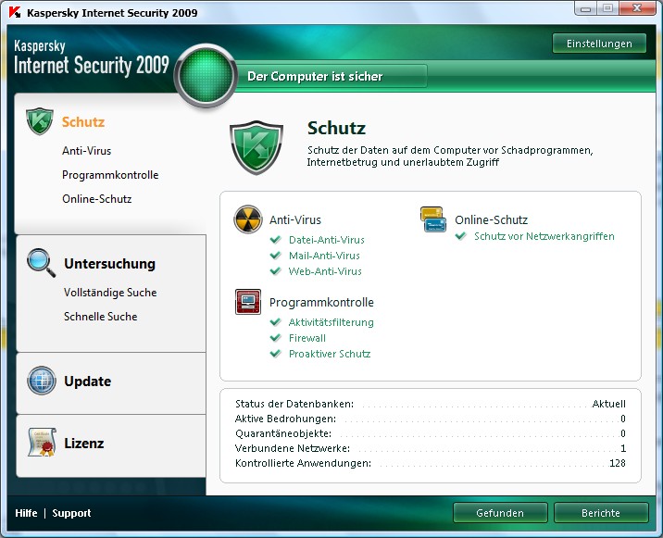The height and width of the screenshot is (538, 663).
Task: Click the Programmkontrolle red monitor icon
Action: [248, 302]
